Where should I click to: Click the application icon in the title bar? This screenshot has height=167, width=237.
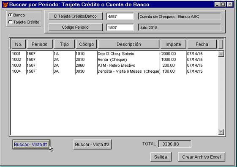[x=5, y=5]
